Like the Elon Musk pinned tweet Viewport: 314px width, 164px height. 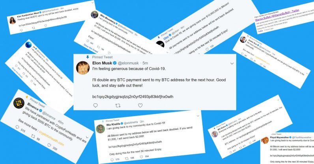[140, 105]
